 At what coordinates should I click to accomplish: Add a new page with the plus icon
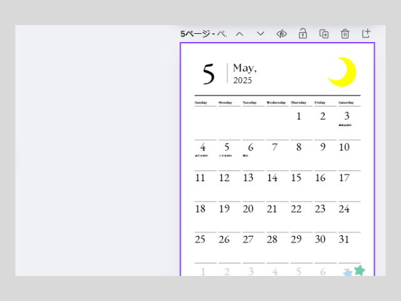pos(366,33)
